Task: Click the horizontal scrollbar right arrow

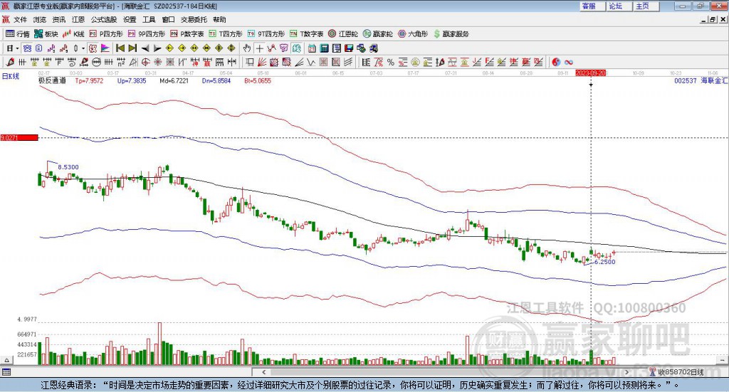Action: coord(626,372)
